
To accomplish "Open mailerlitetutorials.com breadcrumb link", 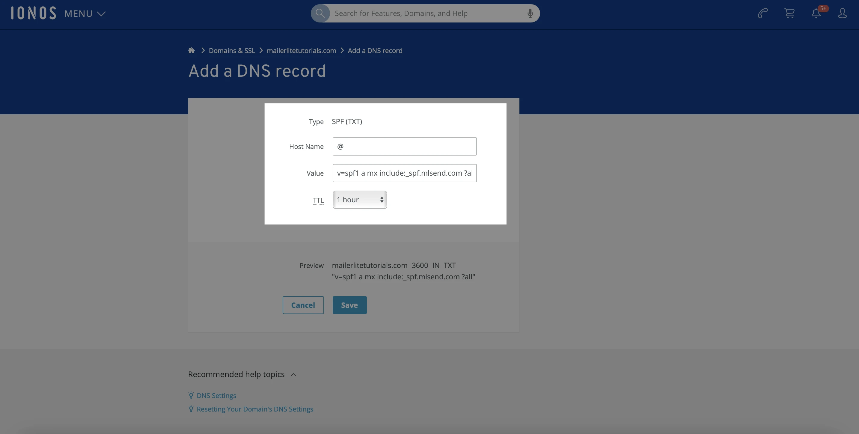I will pos(301,51).
